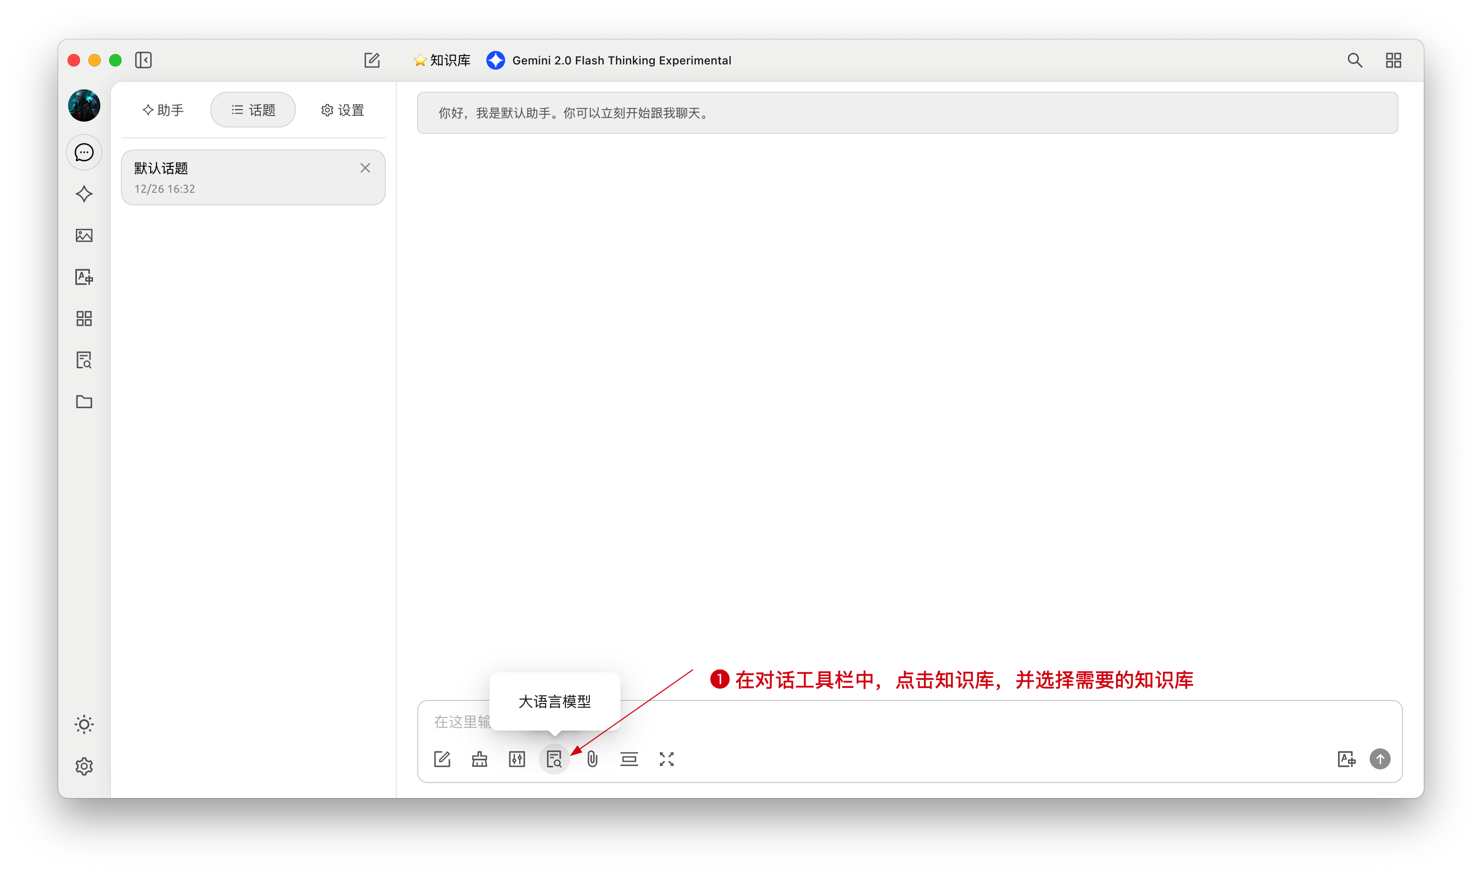Viewport: 1482px width, 875px height.
Task: Select 大语言模型 from the knowledge base popup
Action: coord(554,701)
